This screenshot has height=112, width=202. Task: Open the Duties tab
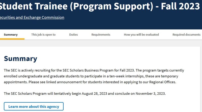[x=73, y=35]
